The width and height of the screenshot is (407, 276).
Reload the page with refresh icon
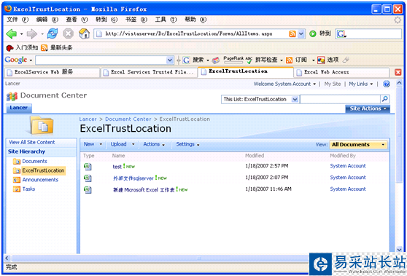tap(53, 33)
